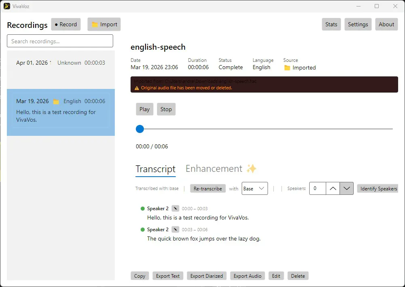Select the Mar 19, 2026 English recording

[x=61, y=112]
